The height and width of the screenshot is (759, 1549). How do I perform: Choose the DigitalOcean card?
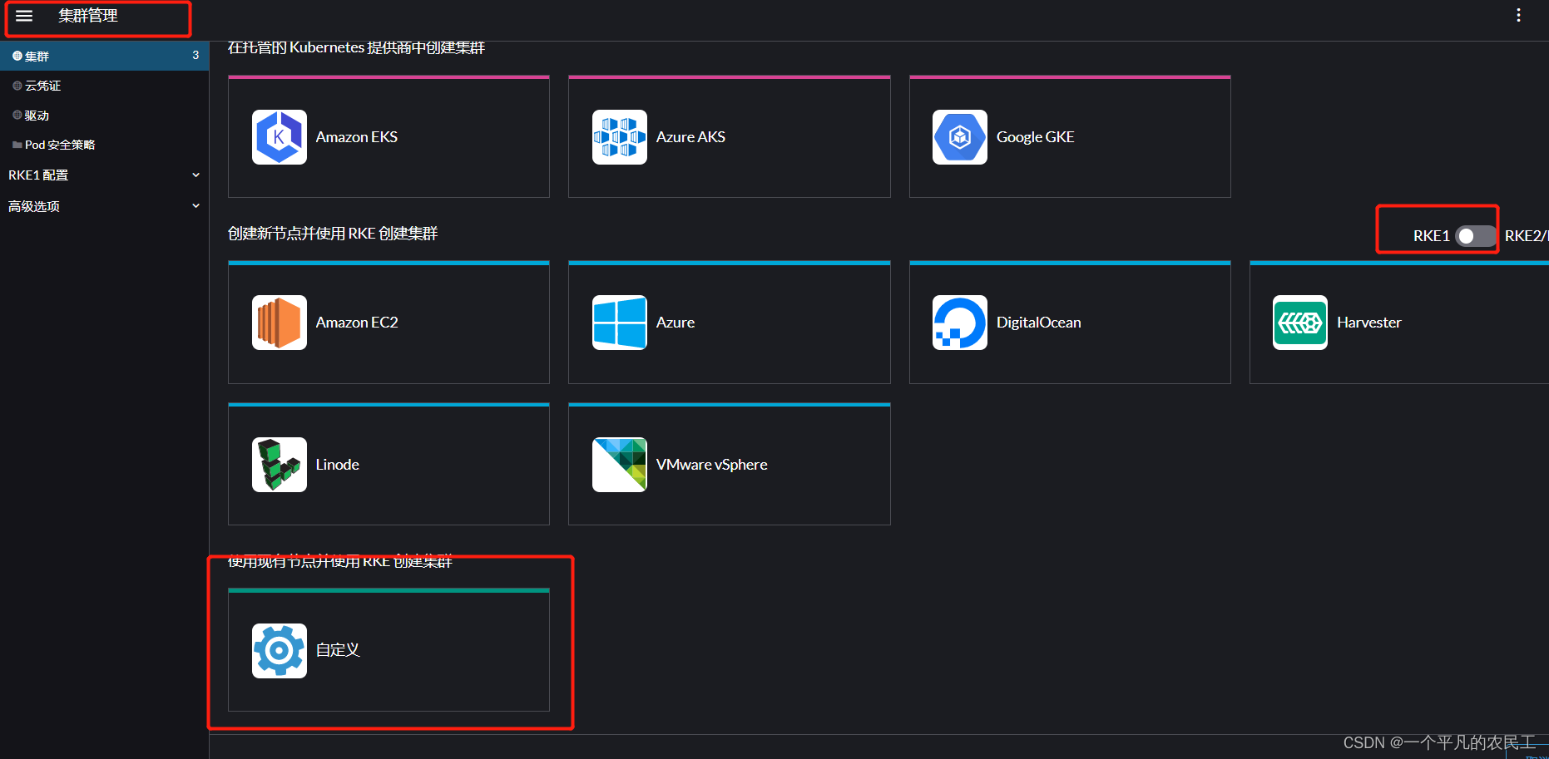point(1070,323)
